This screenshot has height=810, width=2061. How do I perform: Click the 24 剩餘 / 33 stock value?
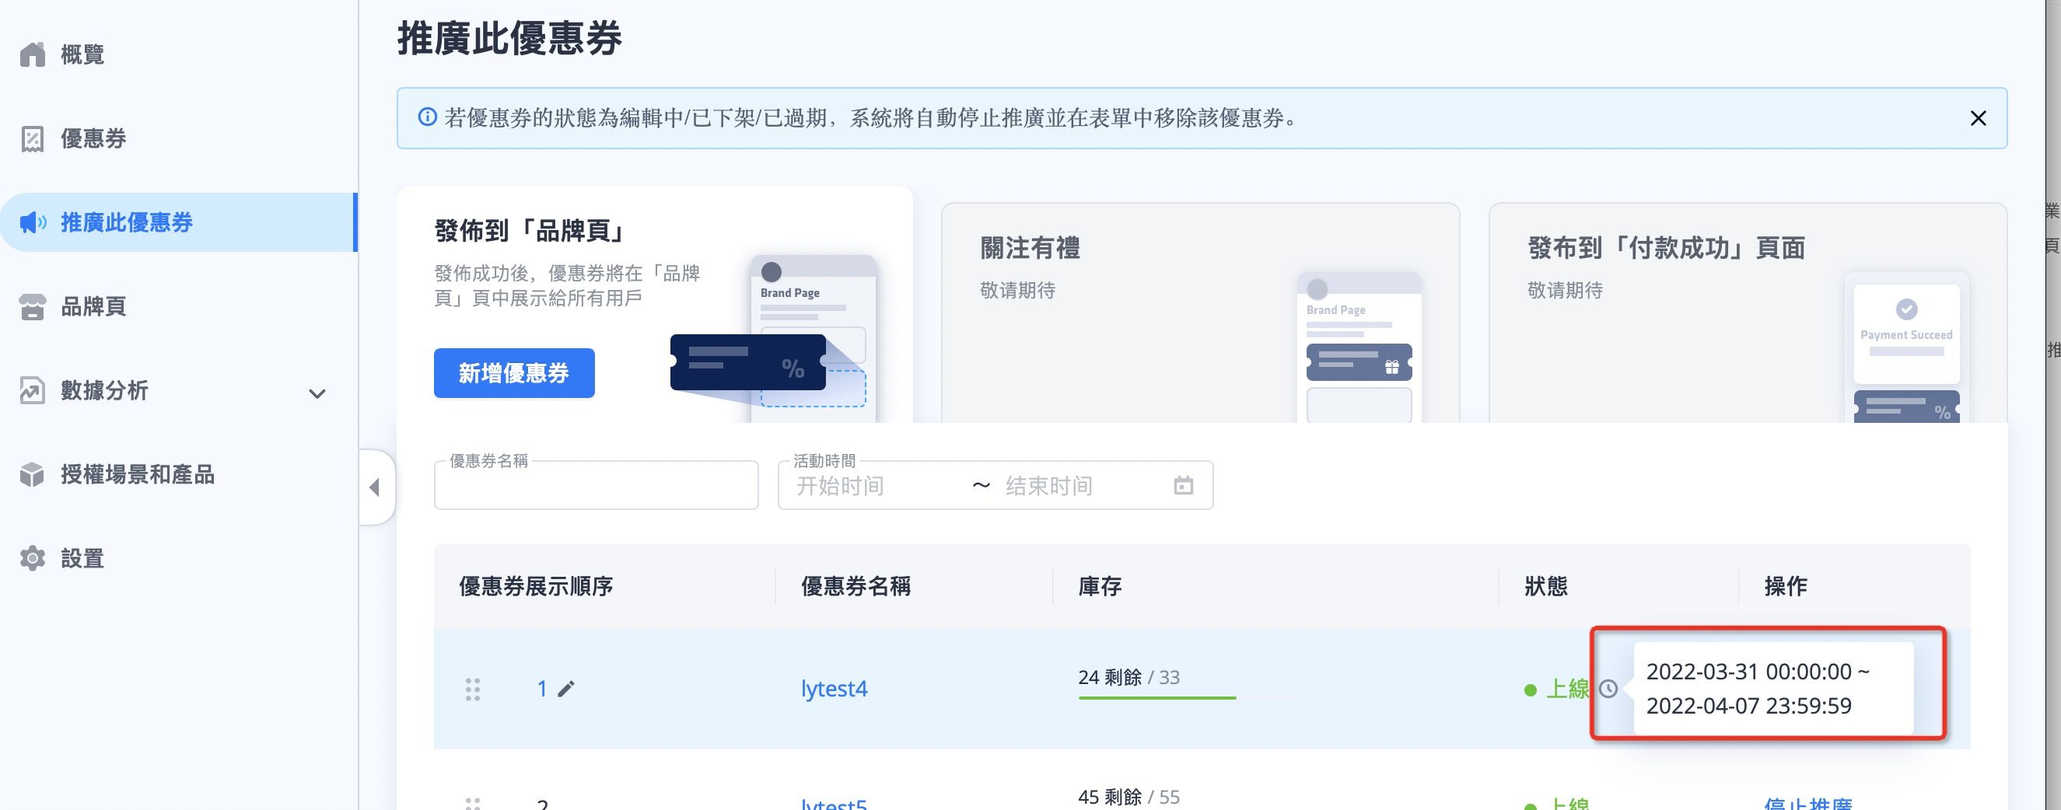pos(1128,677)
